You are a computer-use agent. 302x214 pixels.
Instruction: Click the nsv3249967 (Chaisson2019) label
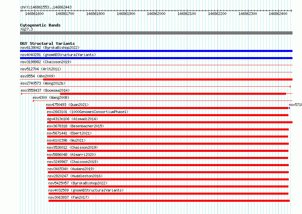[x=73, y=162]
